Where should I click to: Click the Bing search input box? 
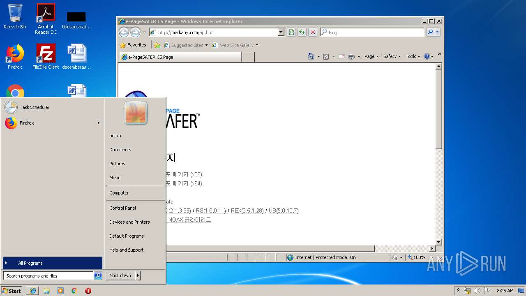click(x=372, y=32)
